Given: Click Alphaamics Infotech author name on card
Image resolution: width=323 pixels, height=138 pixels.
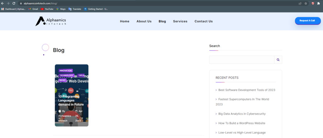Looking at the screenshot, I should (64, 118).
